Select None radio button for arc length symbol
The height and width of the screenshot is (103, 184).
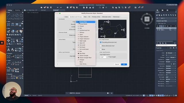[101, 49]
